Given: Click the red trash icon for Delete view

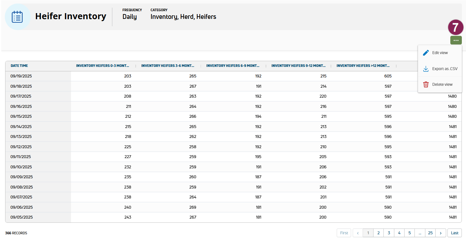Looking at the screenshot, I should (426, 84).
